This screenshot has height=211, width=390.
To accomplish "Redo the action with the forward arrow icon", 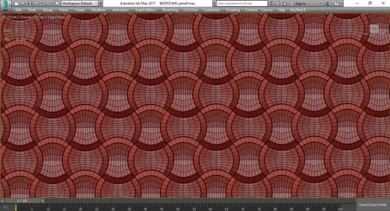I will coord(47,3).
